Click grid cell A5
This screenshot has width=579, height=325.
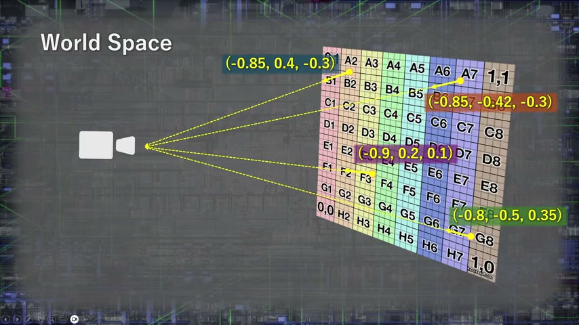417,68
